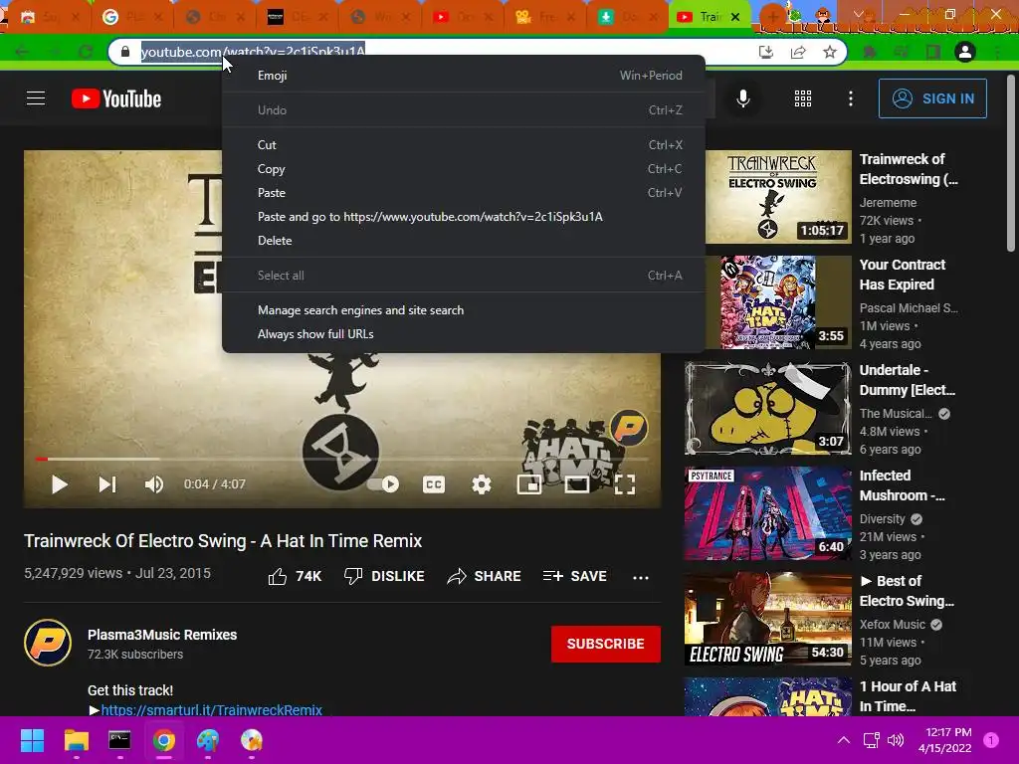The height and width of the screenshot is (764, 1019).
Task: Seek on the video progress bar
Action: pos(342,459)
